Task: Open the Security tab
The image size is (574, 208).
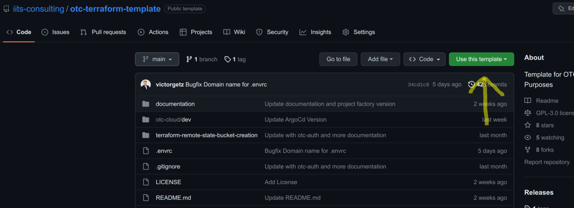Action: coord(272,32)
